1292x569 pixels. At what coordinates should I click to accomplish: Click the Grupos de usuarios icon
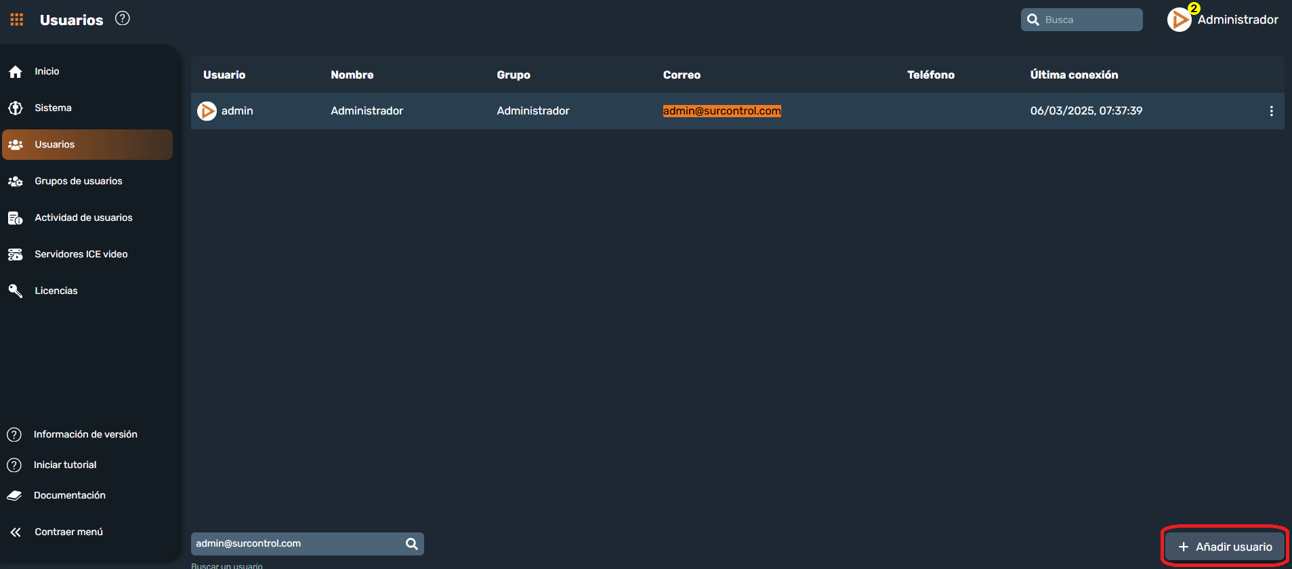tap(16, 181)
